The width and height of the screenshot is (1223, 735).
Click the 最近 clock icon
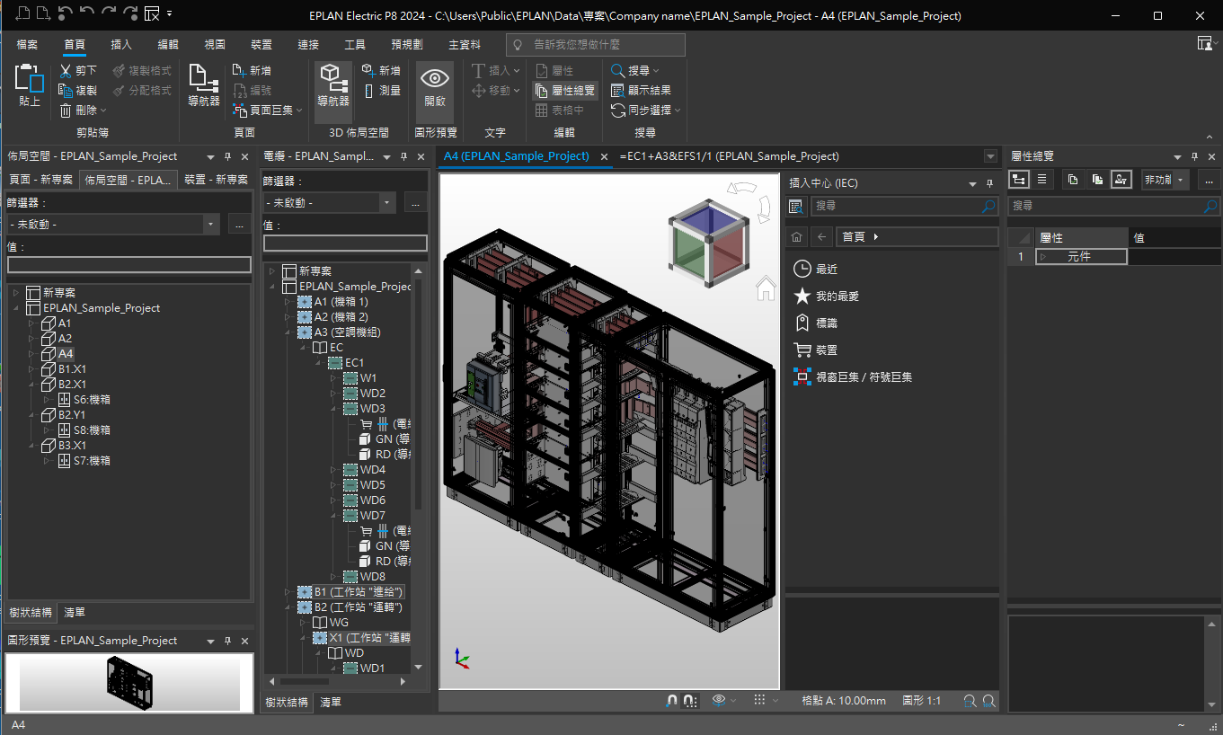tap(802, 269)
